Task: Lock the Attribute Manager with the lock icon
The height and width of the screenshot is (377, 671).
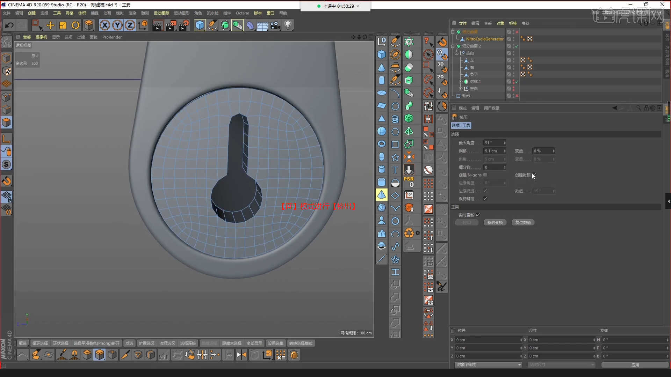Action: click(646, 108)
